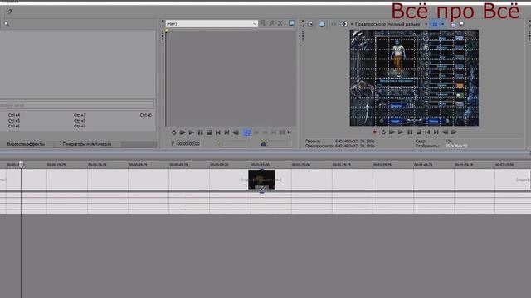
Task: Click the preview Play button
Action: pos(401,132)
